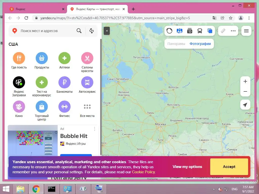
Task: Toggle the traffic layer circle icon
Action: pyautogui.click(x=169, y=31)
